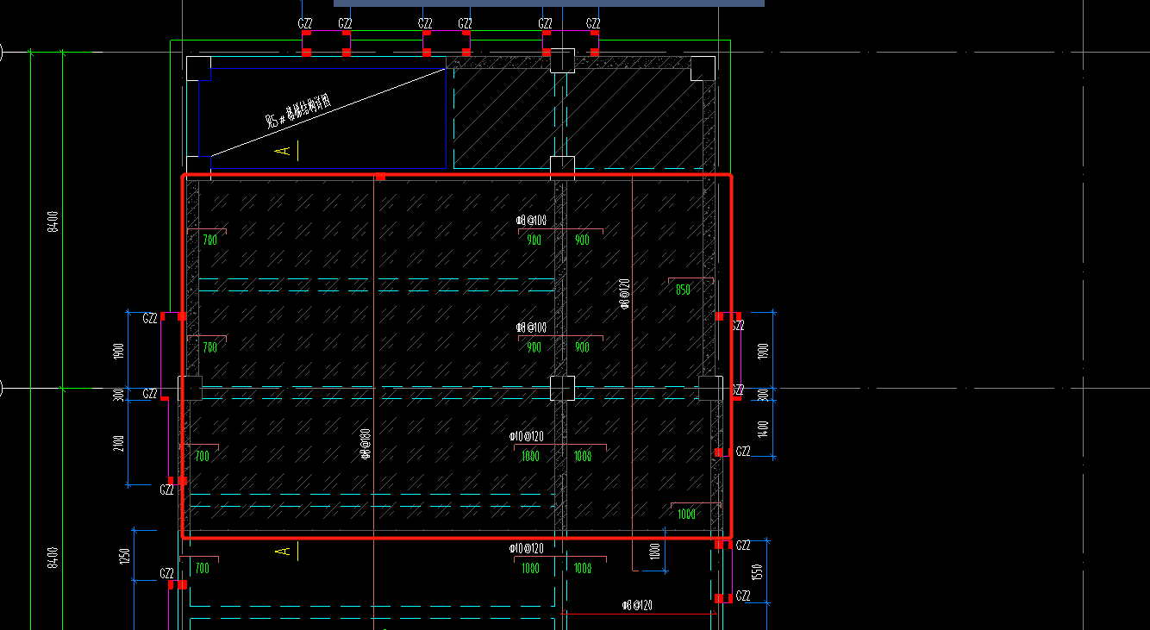The height and width of the screenshot is (630, 1150).
Task: Select the topmost green 700 label
Action: (209, 240)
